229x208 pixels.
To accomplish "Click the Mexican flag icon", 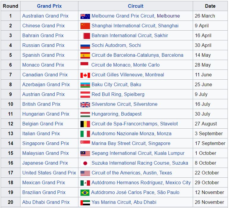I will [85, 183].
